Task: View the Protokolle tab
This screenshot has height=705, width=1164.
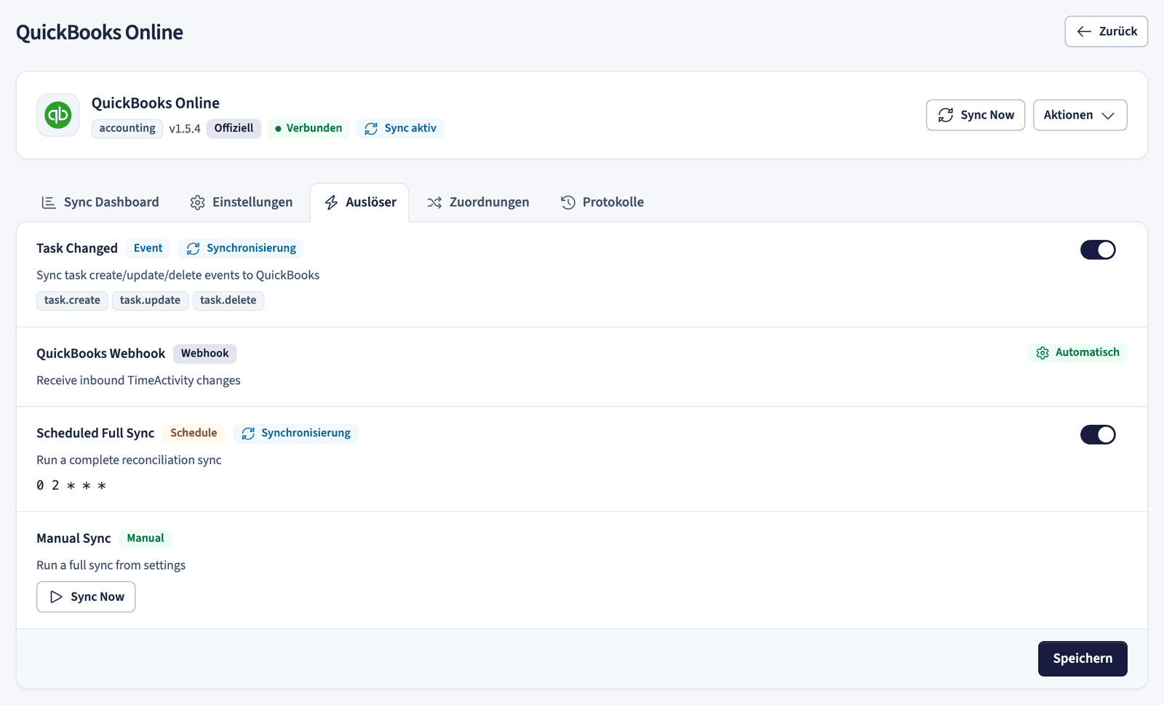Action: pos(602,202)
